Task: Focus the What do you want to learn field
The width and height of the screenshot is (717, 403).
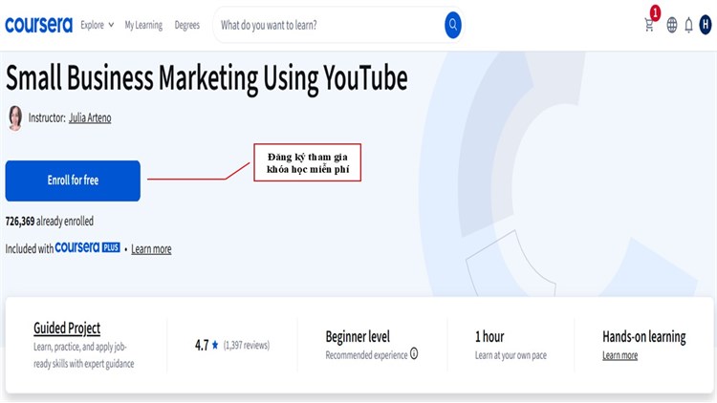Action: tap(325, 26)
